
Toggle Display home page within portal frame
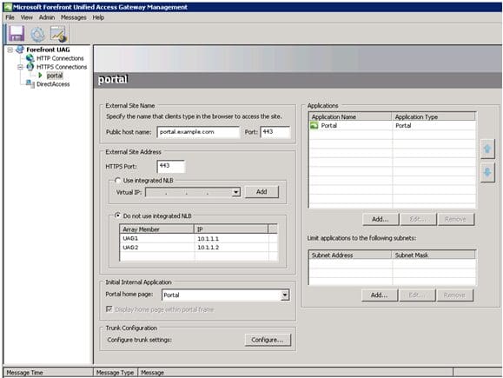pos(109,309)
